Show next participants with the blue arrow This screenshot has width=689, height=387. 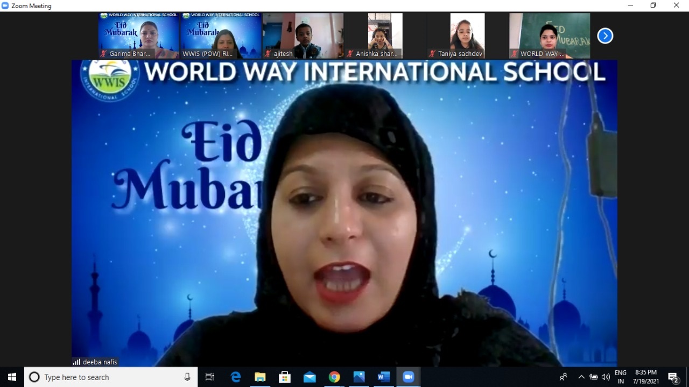point(605,36)
